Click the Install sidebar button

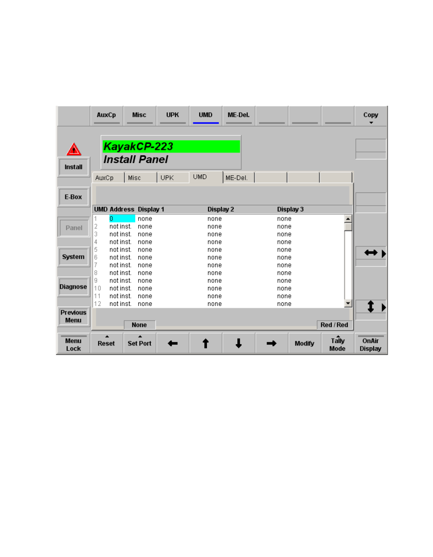74,167
